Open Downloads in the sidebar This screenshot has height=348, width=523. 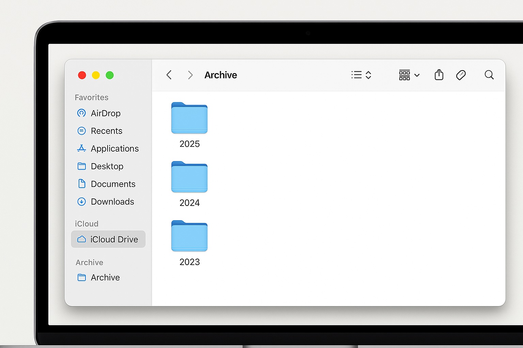112,202
